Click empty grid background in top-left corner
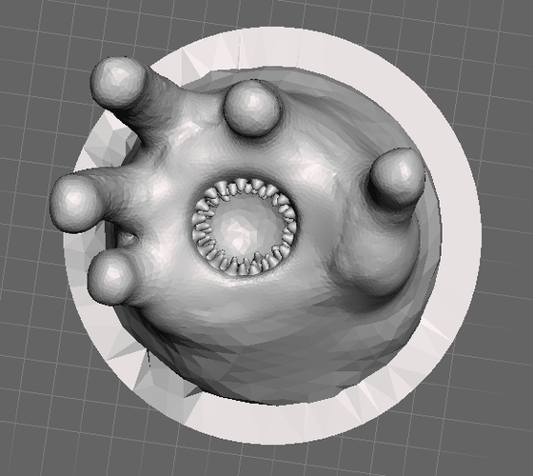 pos(28,28)
